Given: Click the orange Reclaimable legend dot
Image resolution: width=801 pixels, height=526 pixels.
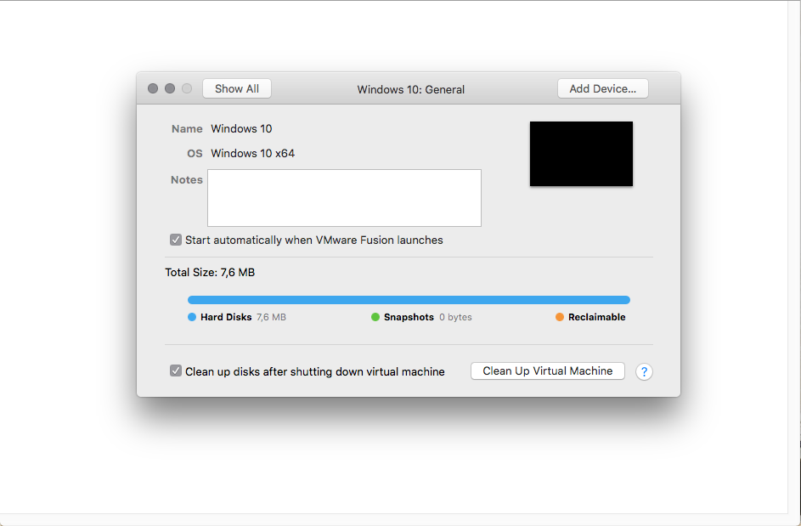Looking at the screenshot, I should click(x=560, y=317).
